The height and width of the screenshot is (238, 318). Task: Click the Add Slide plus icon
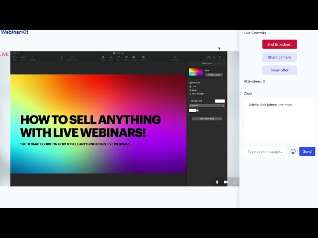point(32,58)
